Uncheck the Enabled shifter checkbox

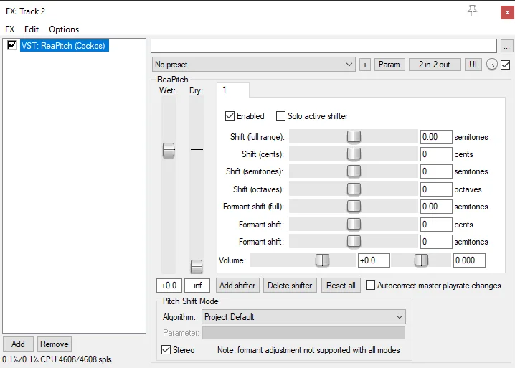tap(230, 116)
